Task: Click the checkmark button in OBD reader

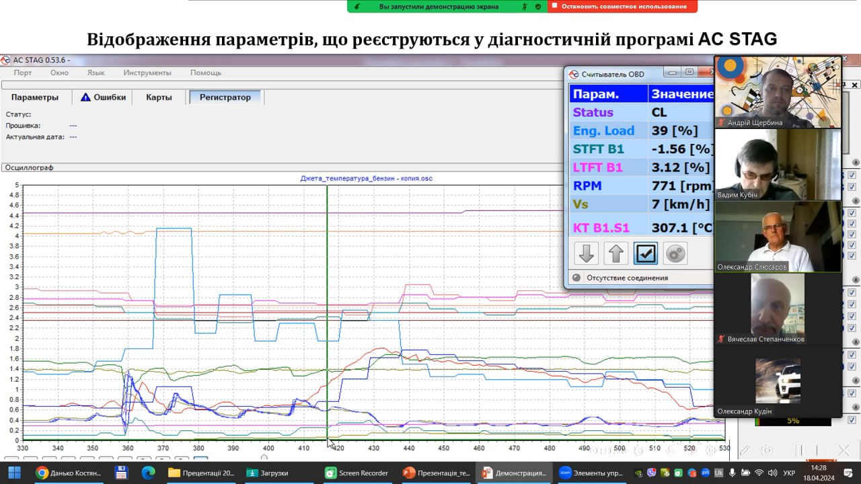Action: point(645,253)
